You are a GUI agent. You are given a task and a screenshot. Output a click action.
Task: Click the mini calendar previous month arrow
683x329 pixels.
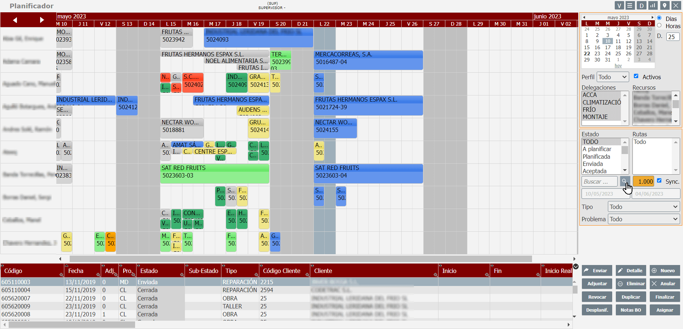584,17
